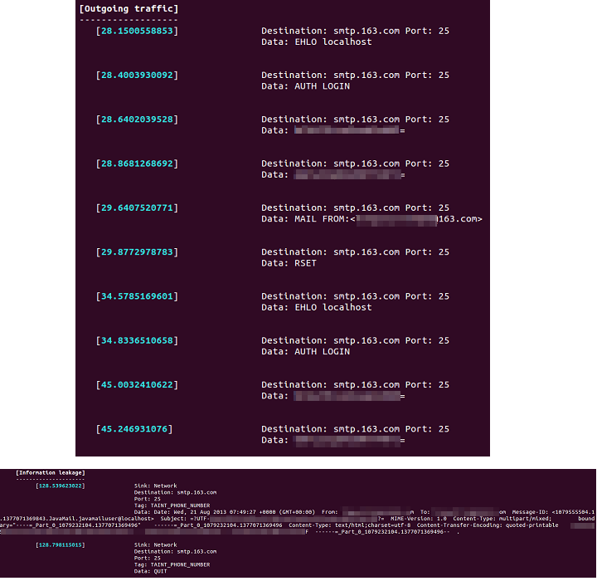Click Destination line of entry 28.1500558853
Image resolution: width=597 pixels, height=581 pixels.
click(x=355, y=31)
